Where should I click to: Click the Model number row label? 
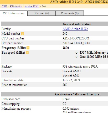[x=11, y=34]
